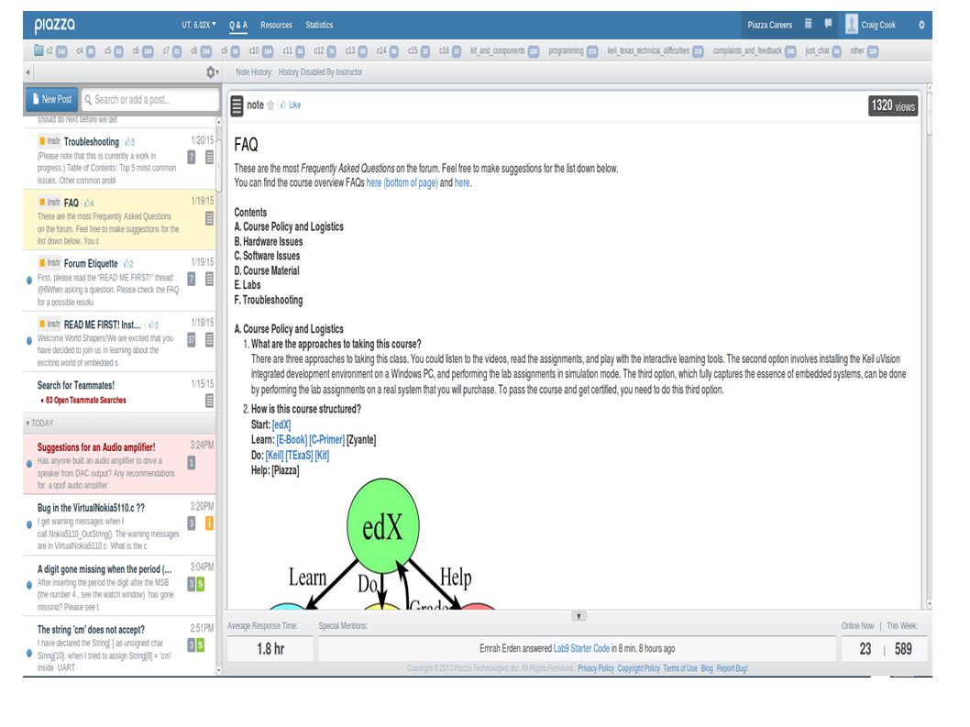The width and height of the screenshot is (970, 727).
Task: Open the Blog link
Action: 707,668
